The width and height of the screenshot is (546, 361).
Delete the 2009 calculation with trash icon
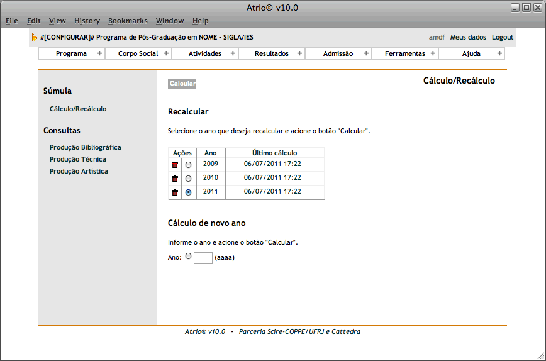tap(175, 165)
